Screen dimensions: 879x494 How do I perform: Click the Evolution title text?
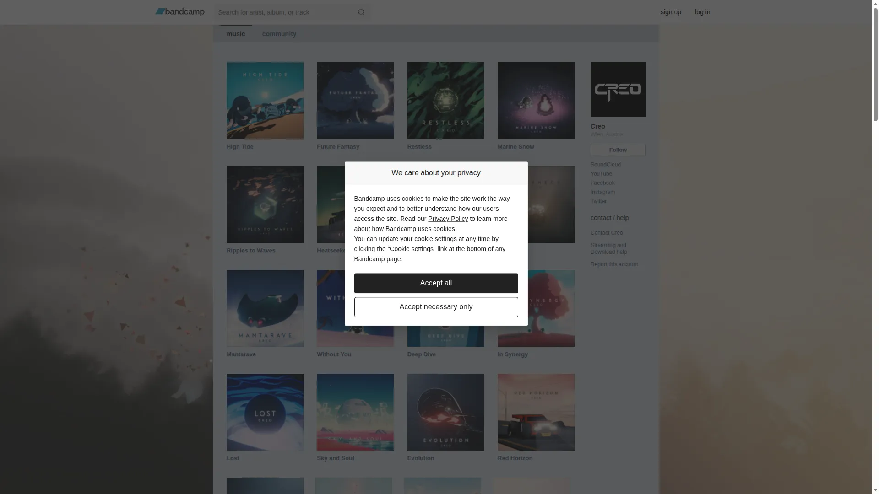tap(421, 458)
